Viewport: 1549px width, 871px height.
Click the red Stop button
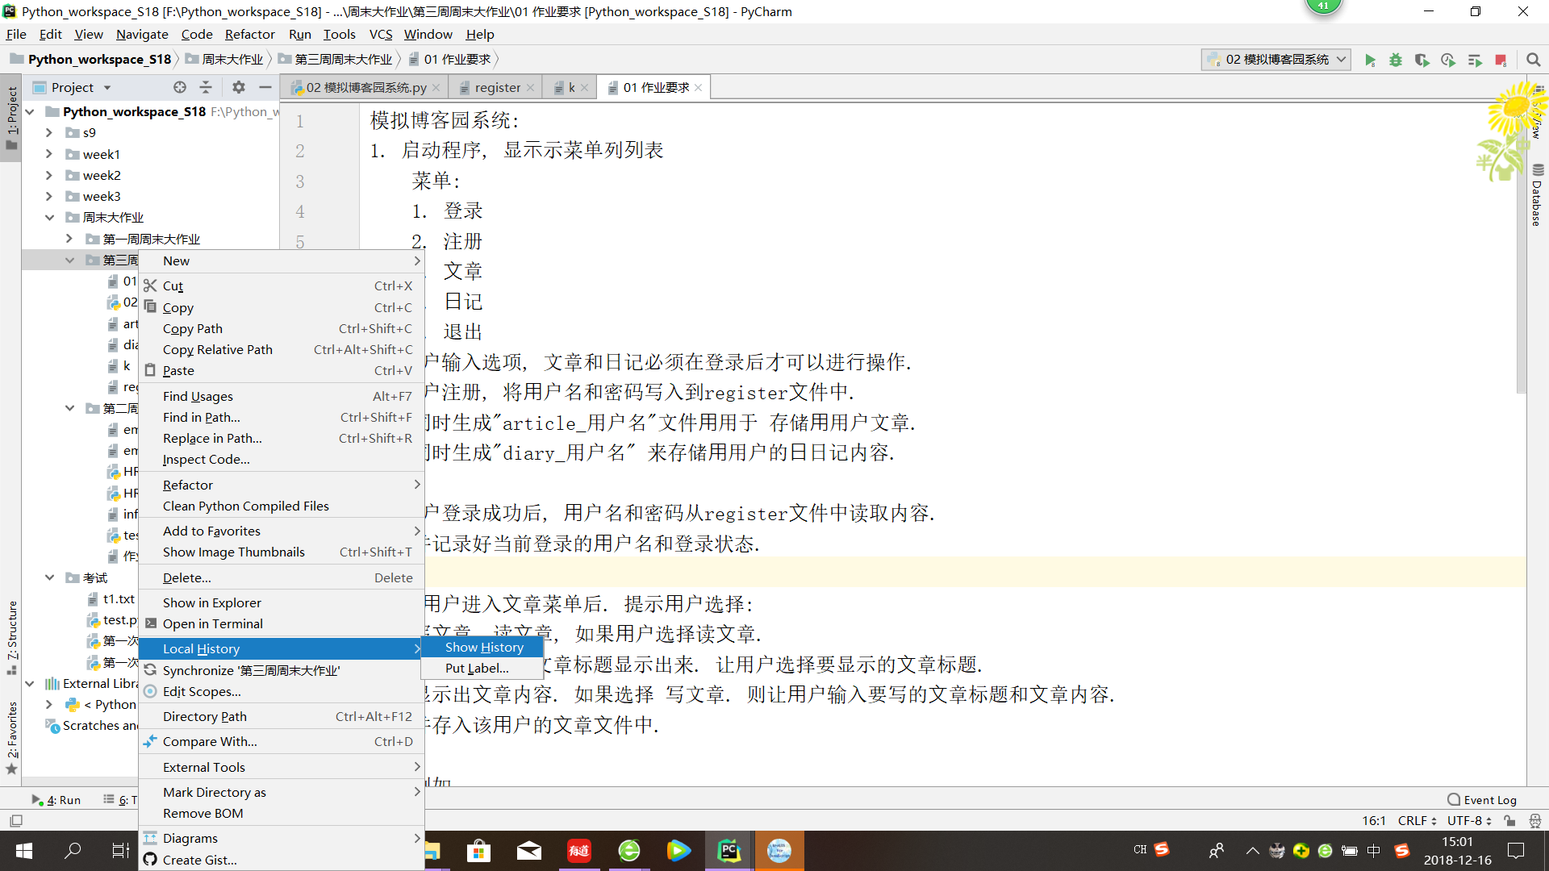coord(1501,60)
